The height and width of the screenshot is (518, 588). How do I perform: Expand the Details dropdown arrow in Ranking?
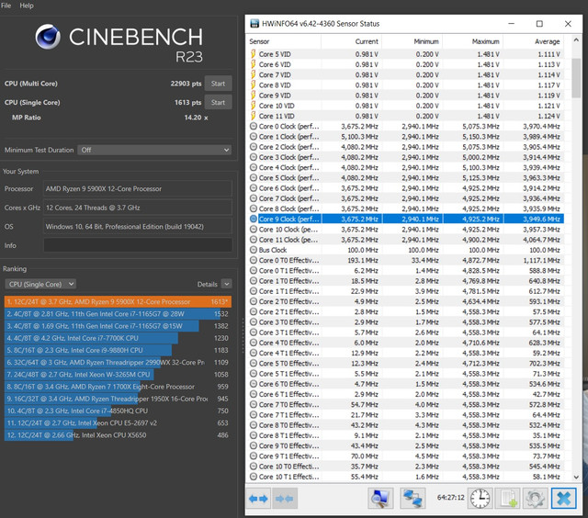pos(226,285)
